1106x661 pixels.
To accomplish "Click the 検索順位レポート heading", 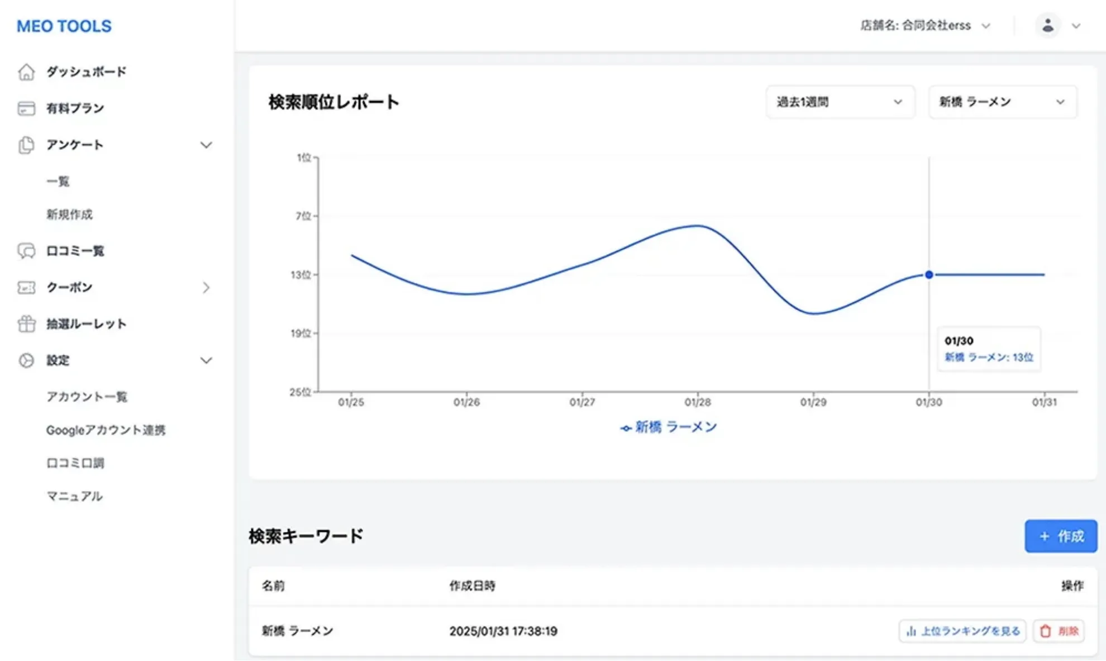I will [x=334, y=102].
